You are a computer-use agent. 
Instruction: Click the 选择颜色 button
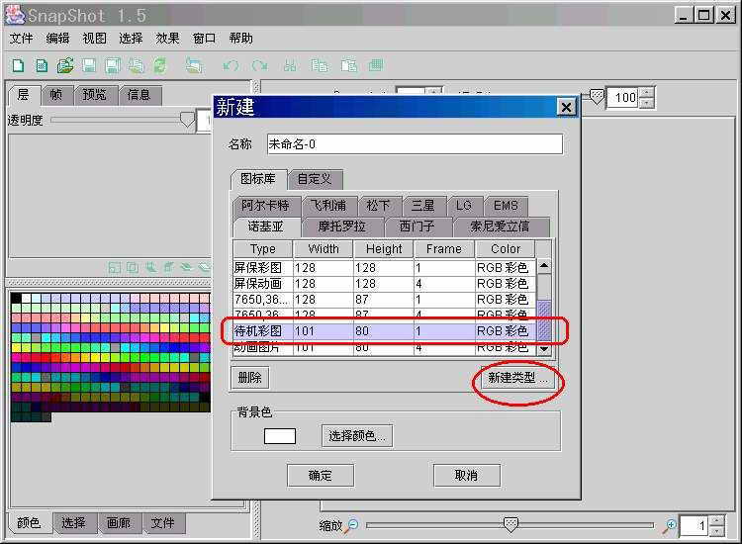point(357,435)
